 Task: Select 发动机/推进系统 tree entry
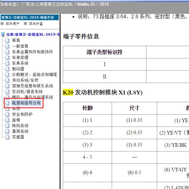tap(27, 92)
